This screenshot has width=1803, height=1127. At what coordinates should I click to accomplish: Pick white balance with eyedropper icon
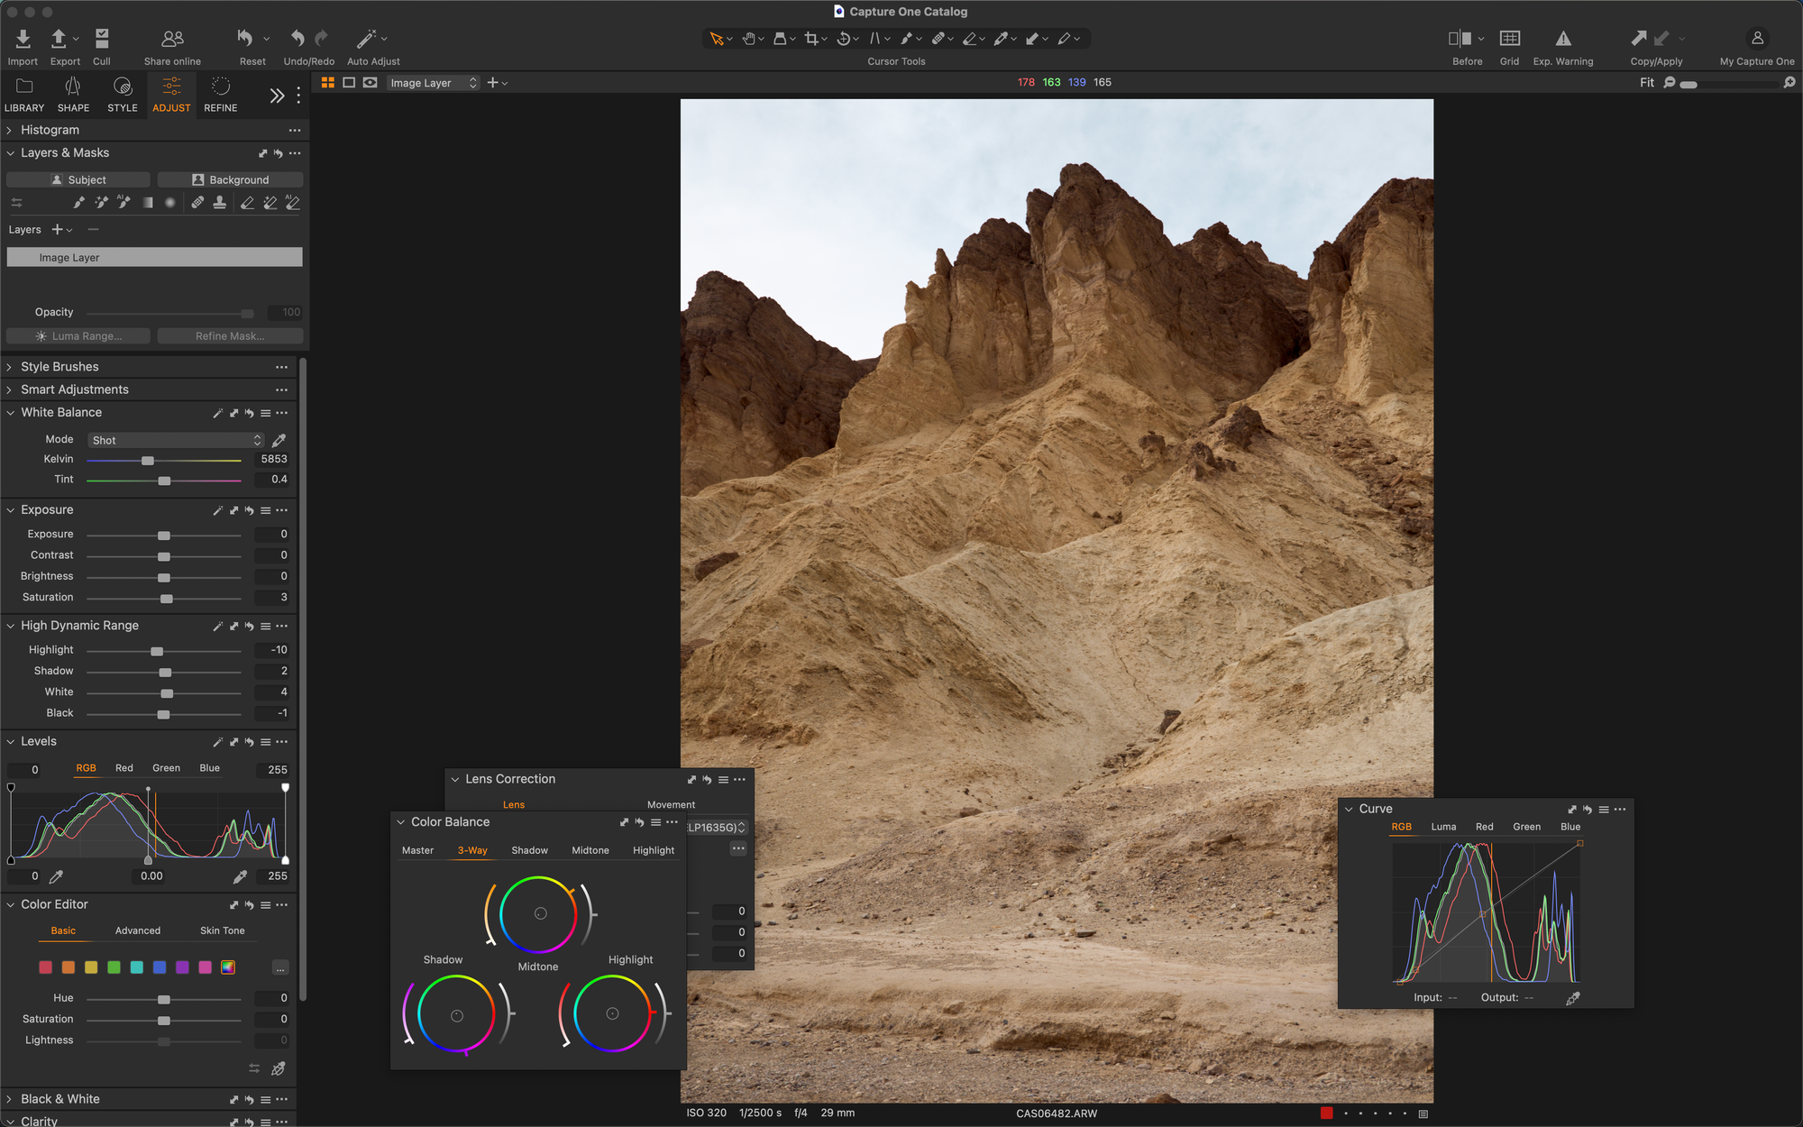coord(279,440)
